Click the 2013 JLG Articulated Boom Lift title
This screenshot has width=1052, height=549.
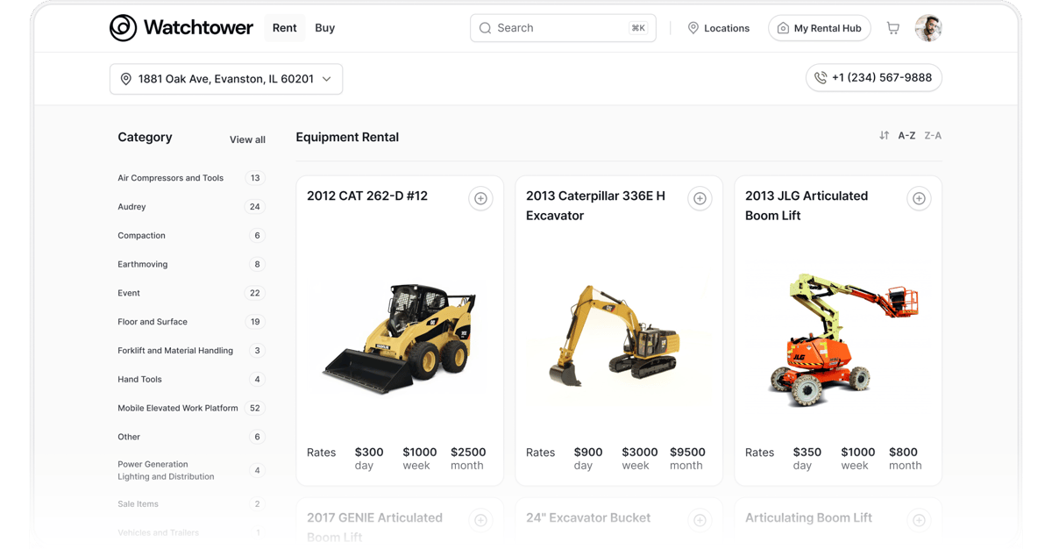[x=807, y=205]
